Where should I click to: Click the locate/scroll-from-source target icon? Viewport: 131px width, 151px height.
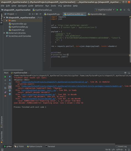(30, 14)
